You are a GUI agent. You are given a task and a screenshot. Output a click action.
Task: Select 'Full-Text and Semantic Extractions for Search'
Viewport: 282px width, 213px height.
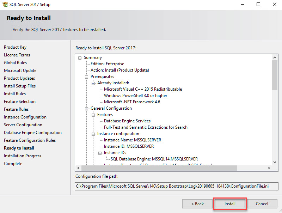(146, 127)
